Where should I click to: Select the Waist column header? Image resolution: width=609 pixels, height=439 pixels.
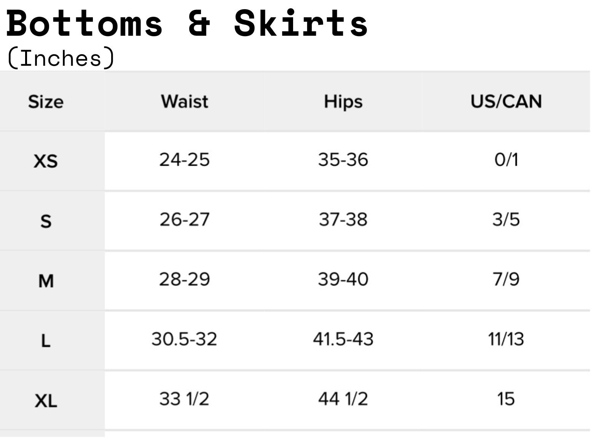[185, 102]
